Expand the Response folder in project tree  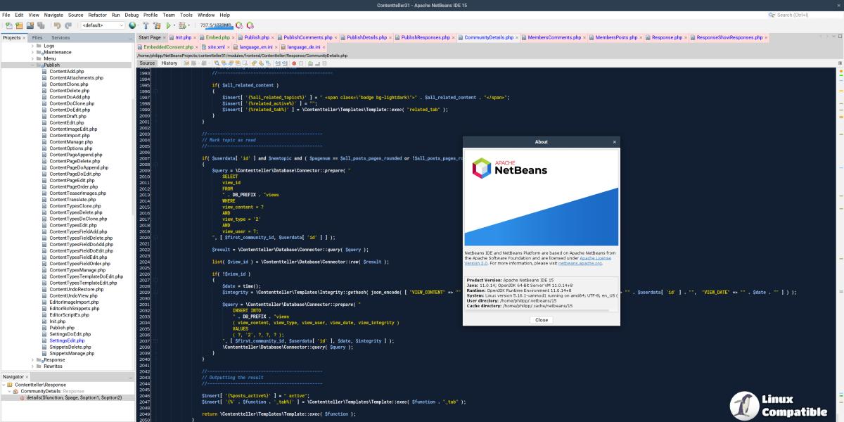pos(32,359)
